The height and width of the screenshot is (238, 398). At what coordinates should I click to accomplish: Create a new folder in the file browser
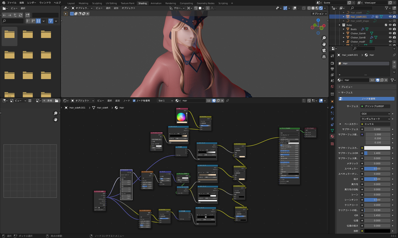(x=27, y=15)
